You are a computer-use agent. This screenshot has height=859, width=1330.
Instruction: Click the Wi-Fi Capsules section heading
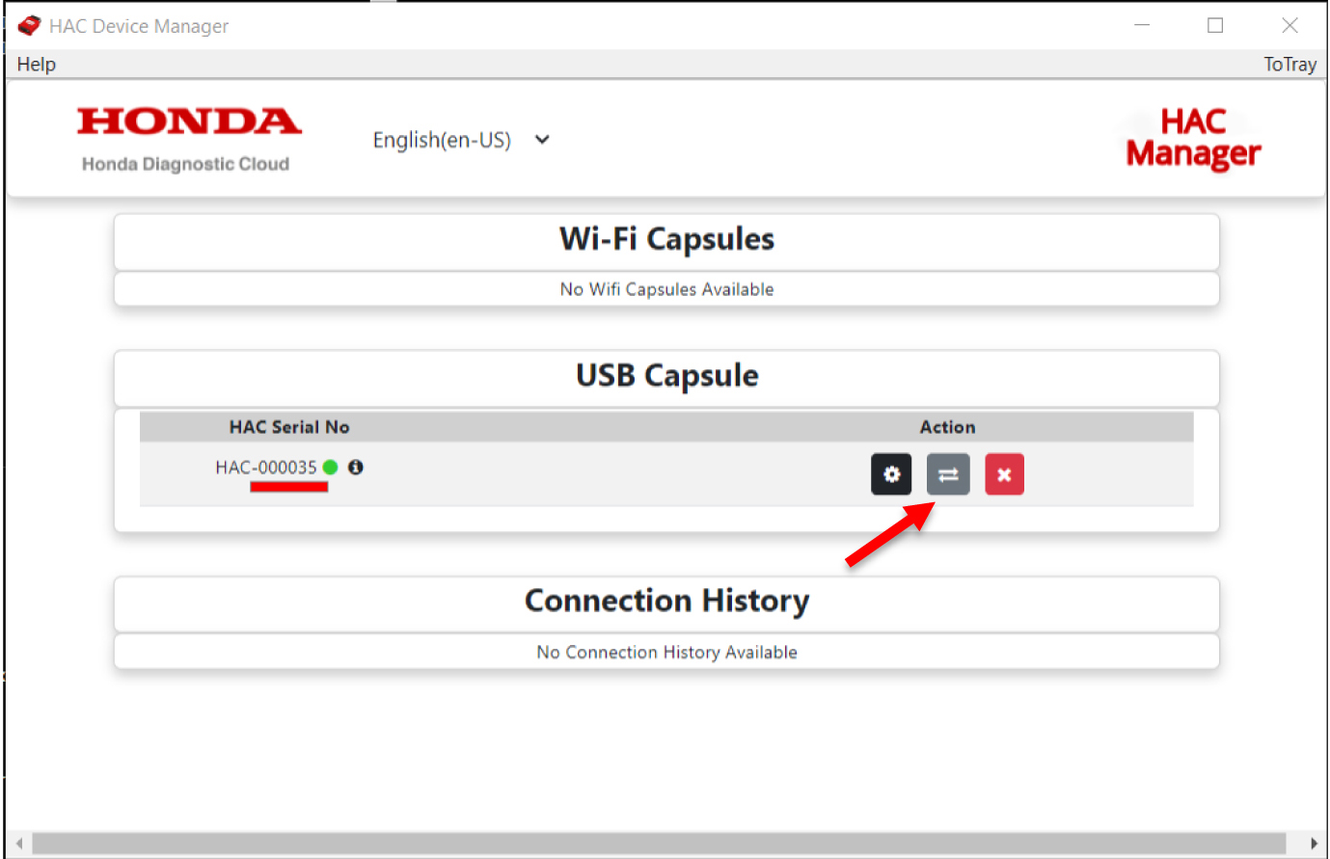(x=666, y=239)
